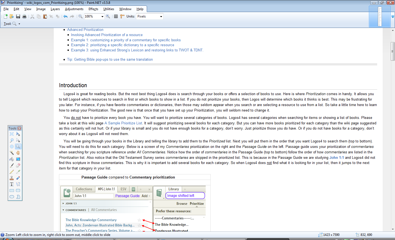Click the vertical scrollbar thumb
The height and width of the screenshot is (240, 395).
(x=393, y=51)
